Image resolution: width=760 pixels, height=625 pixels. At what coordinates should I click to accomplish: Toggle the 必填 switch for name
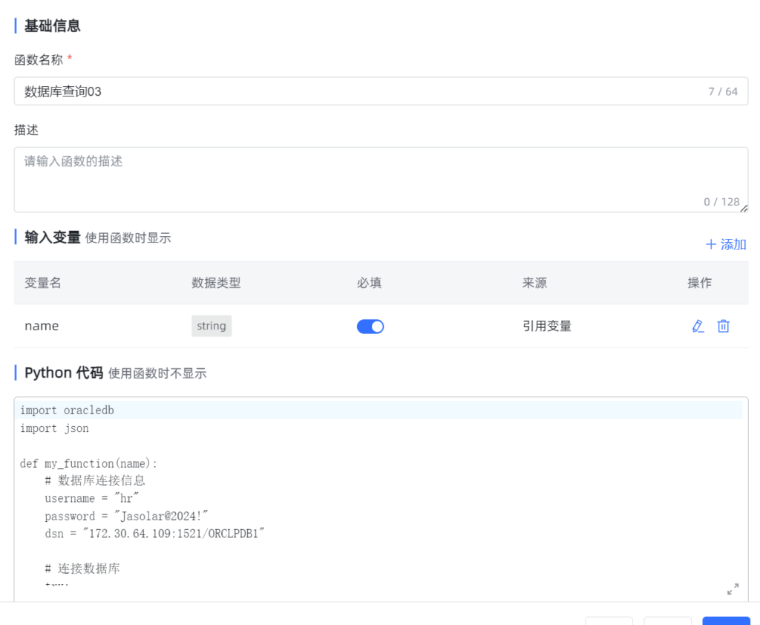tap(370, 327)
